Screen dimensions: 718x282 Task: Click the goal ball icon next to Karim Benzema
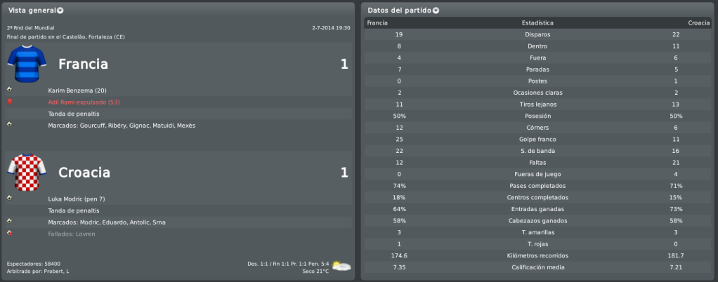click(x=10, y=90)
